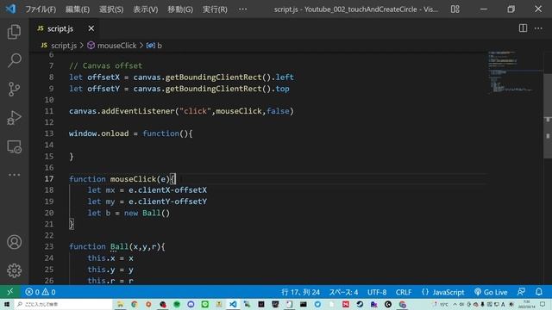The image size is (552, 310).
Task: Click "new Ball()" on line 20
Action: (147, 213)
